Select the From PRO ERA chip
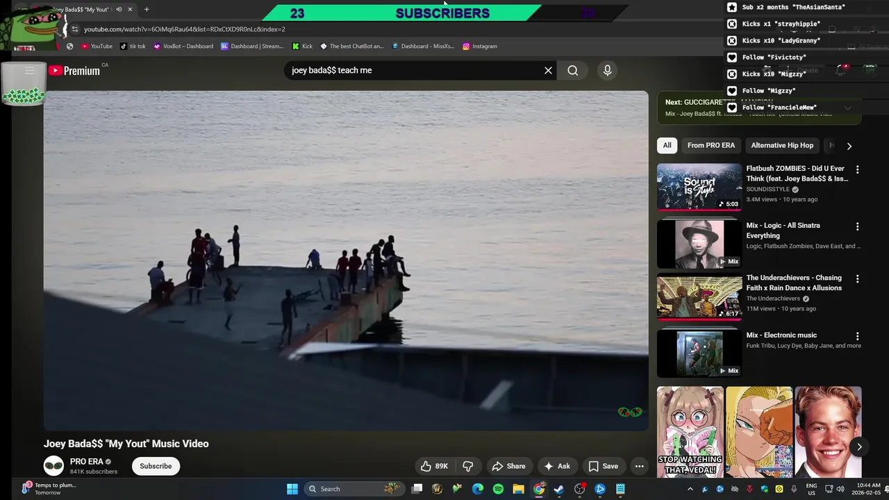 point(711,145)
